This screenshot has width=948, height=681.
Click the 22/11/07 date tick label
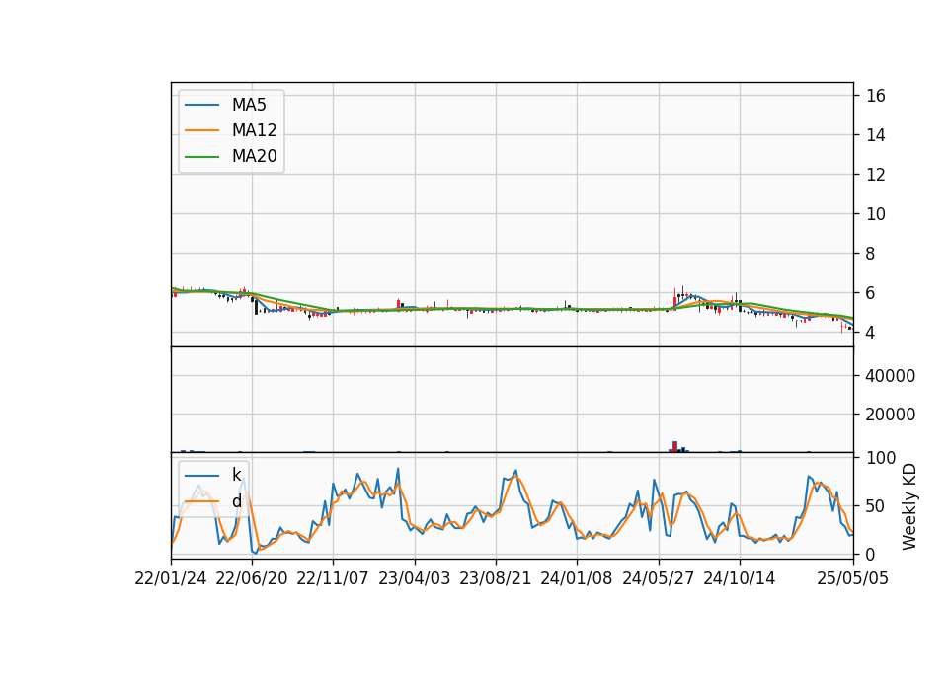[333, 578]
